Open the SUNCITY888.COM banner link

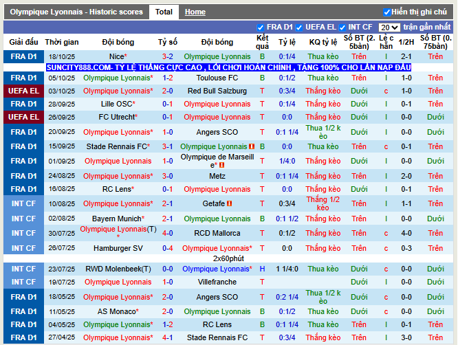(x=228, y=67)
